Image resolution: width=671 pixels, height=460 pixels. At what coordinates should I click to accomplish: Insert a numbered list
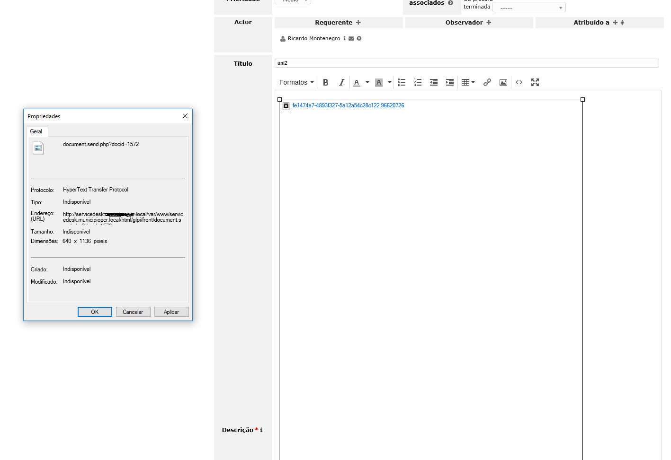pyautogui.click(x=418, y=82)
